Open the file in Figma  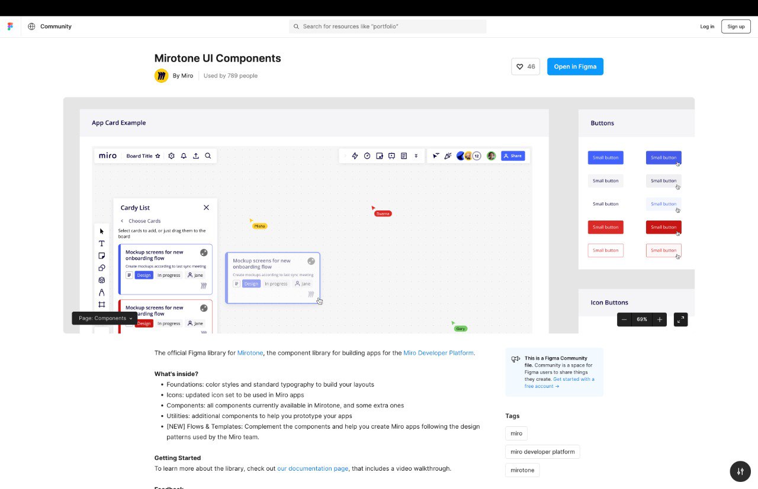coord(574,67)
